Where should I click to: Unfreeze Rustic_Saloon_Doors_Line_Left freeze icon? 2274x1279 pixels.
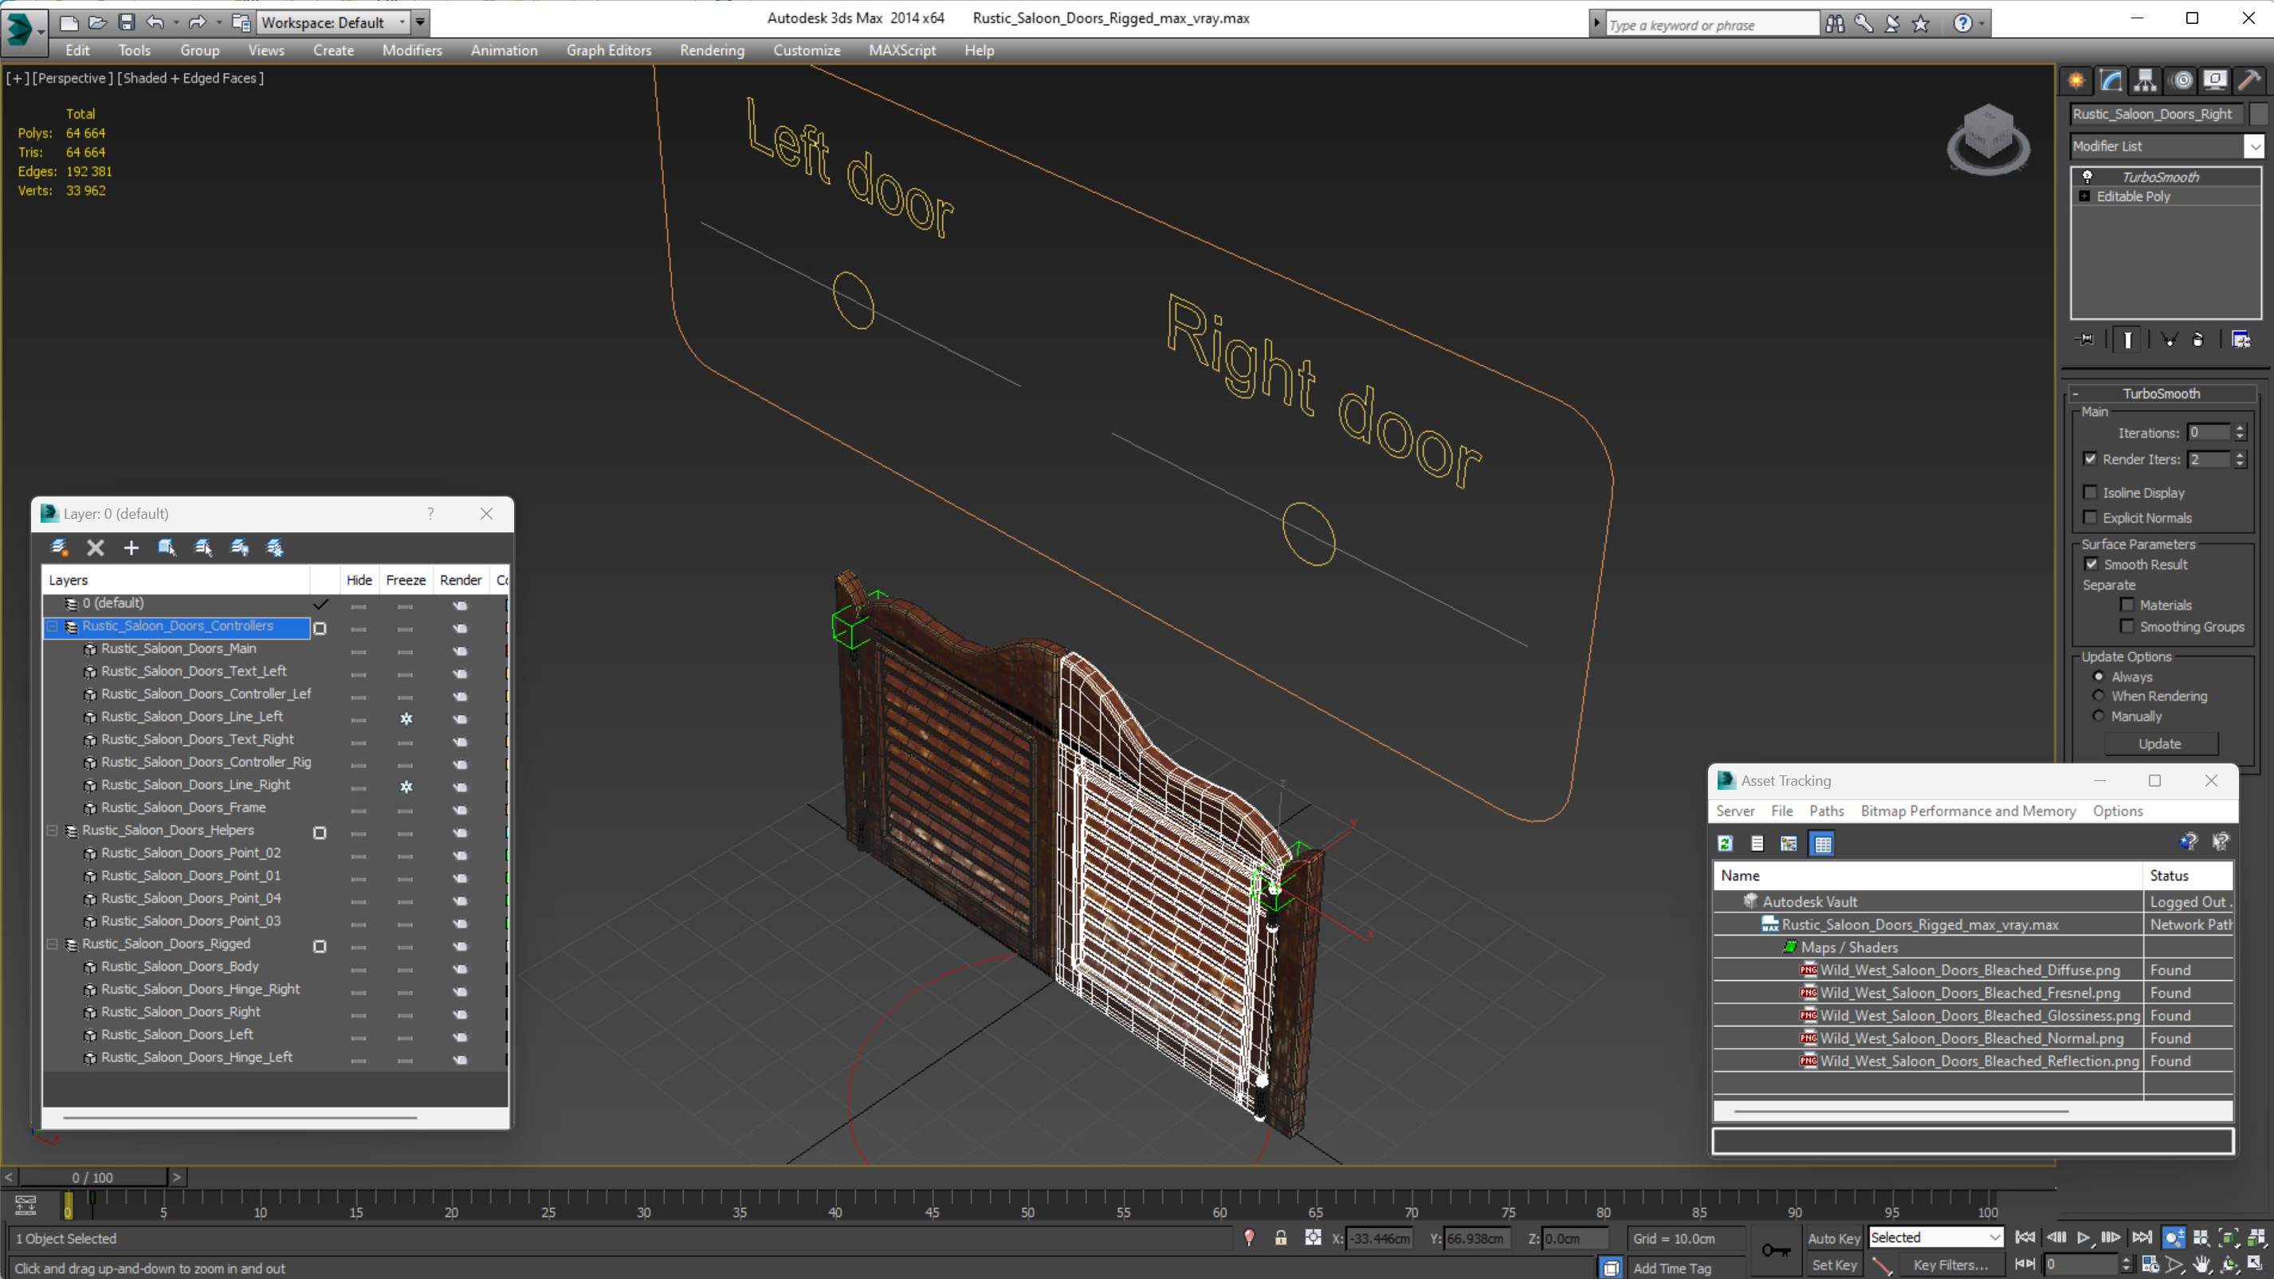point(406,718)
